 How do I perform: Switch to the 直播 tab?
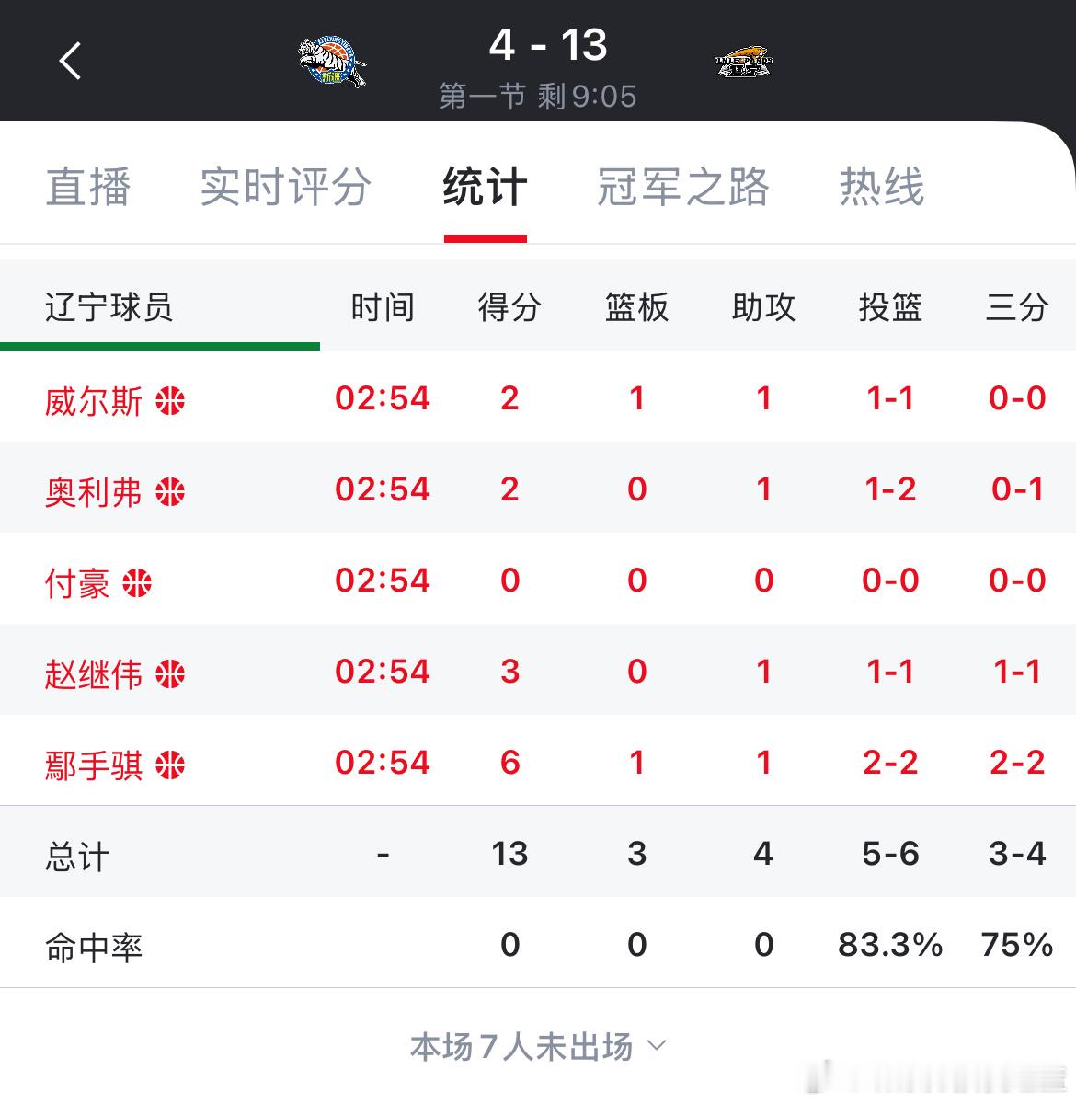[88, 187]
